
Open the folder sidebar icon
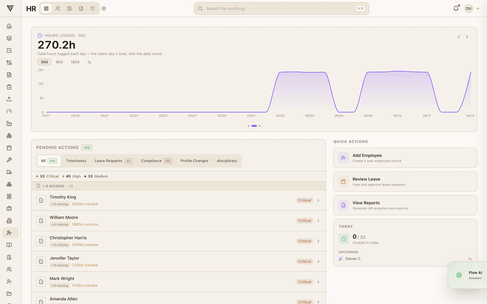9,294
